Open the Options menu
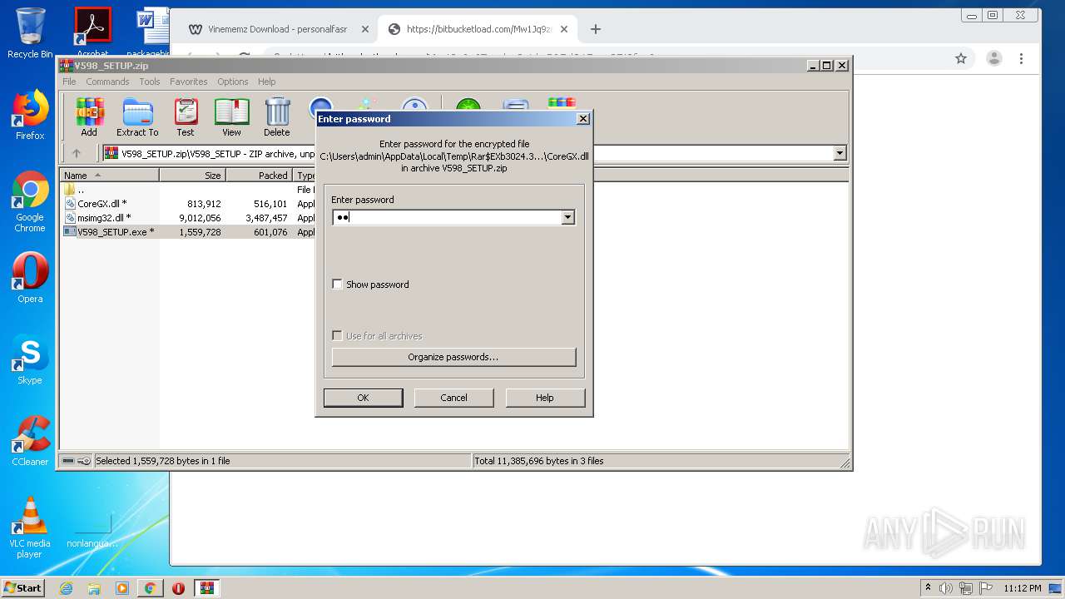This screenshot has height=599, width=1065. [233, 82]
